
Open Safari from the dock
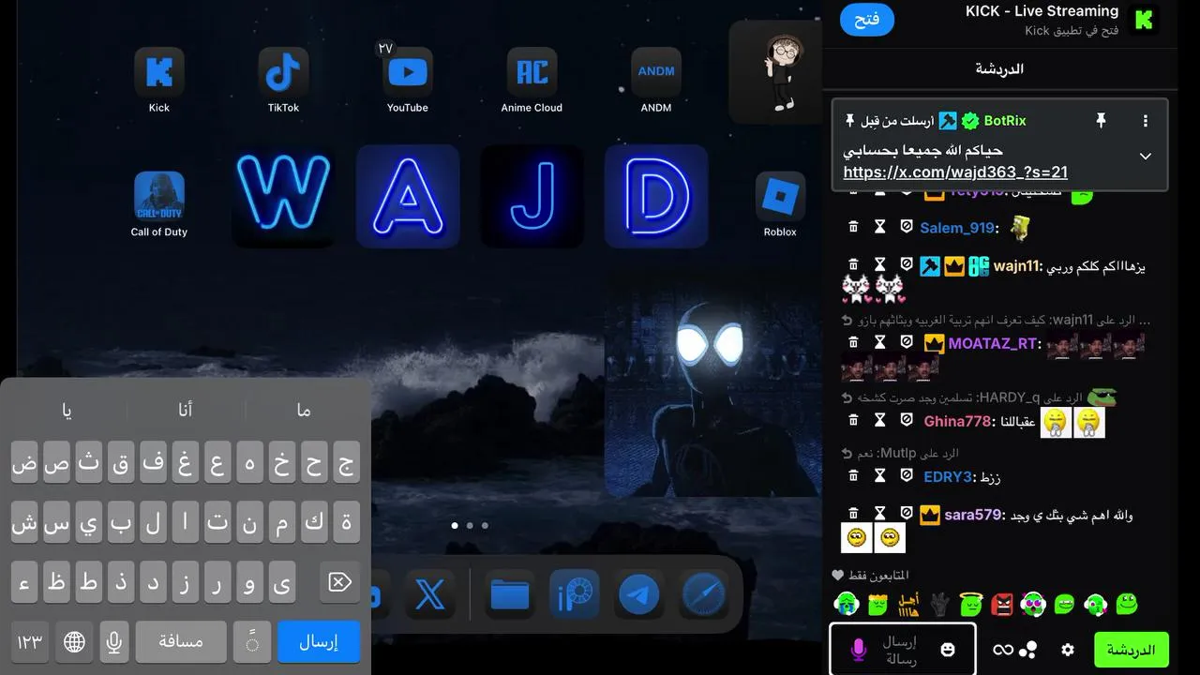point(704,595)
